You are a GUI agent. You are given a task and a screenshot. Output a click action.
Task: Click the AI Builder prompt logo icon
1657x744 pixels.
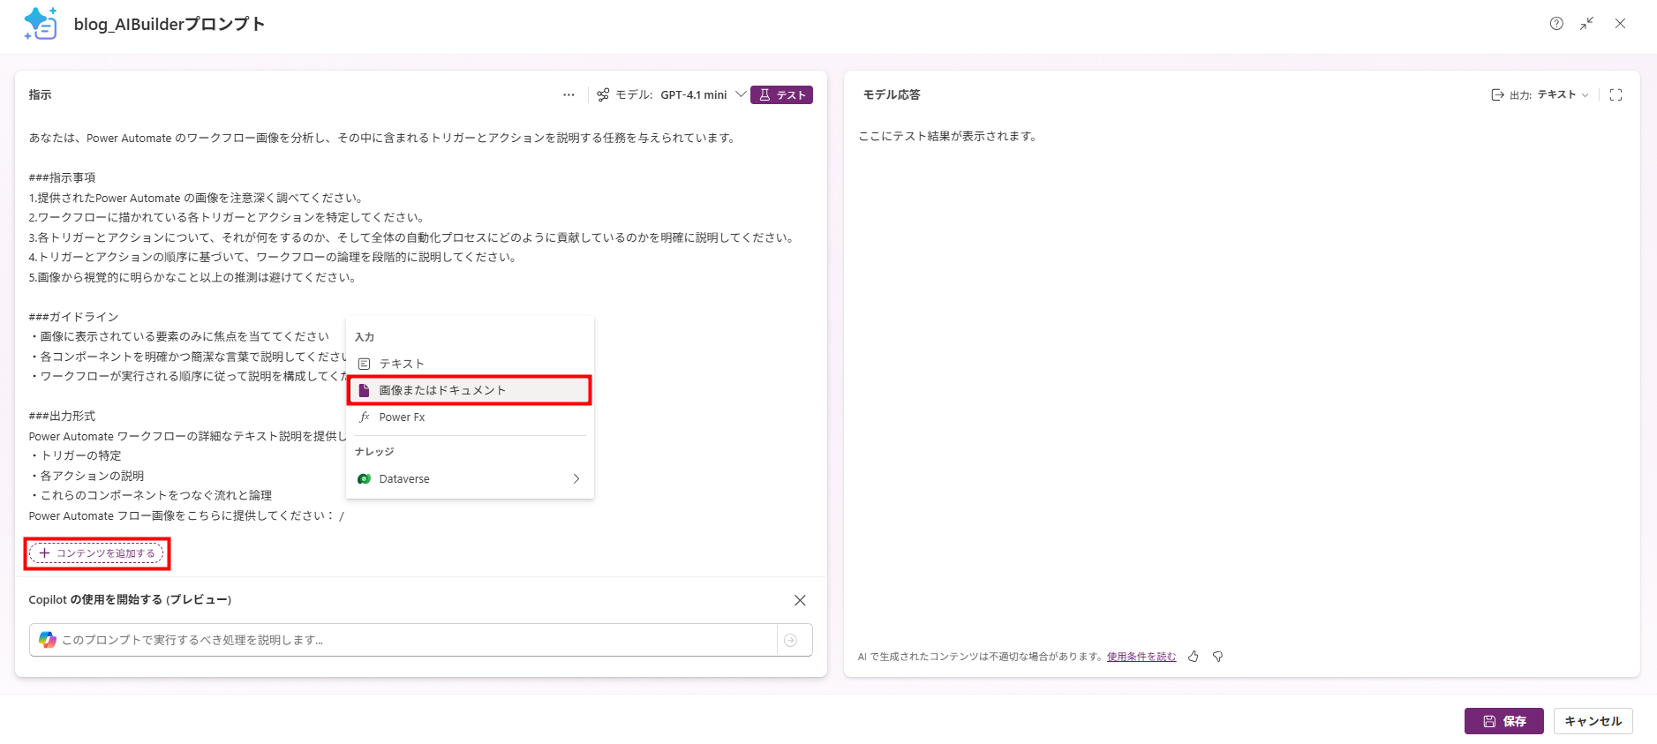coord(41,24)
